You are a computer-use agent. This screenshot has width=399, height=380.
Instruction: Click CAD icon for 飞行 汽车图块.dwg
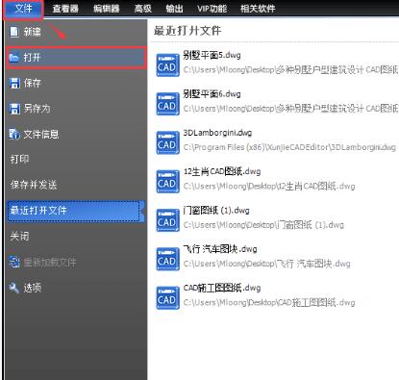coord(167,259)
